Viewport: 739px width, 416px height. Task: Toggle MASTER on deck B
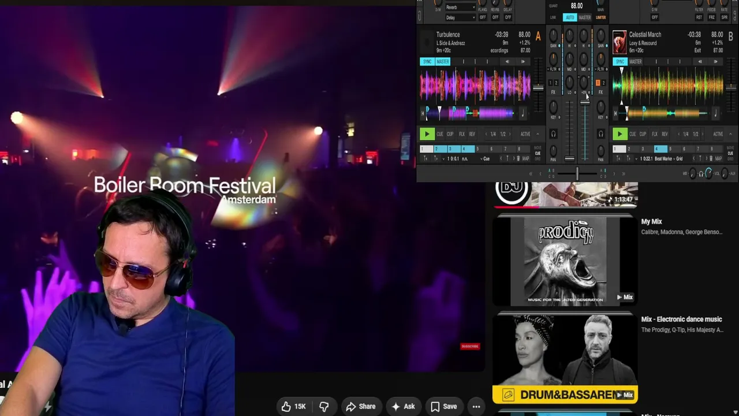tap(636, 62)
